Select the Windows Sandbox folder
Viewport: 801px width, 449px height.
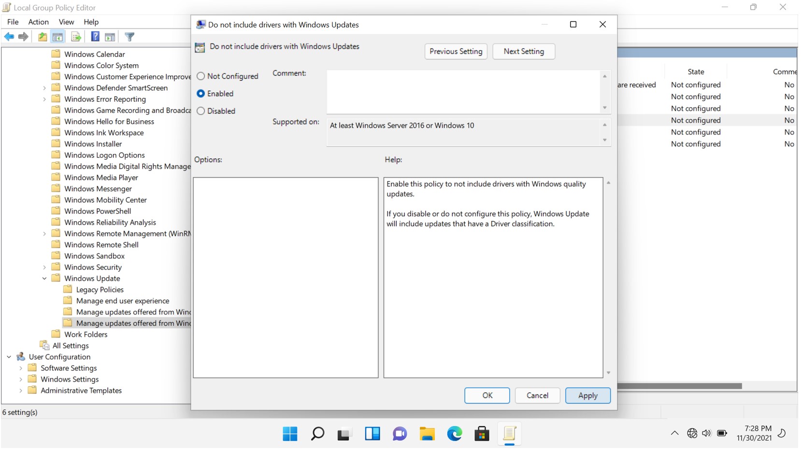pos(94,256)
